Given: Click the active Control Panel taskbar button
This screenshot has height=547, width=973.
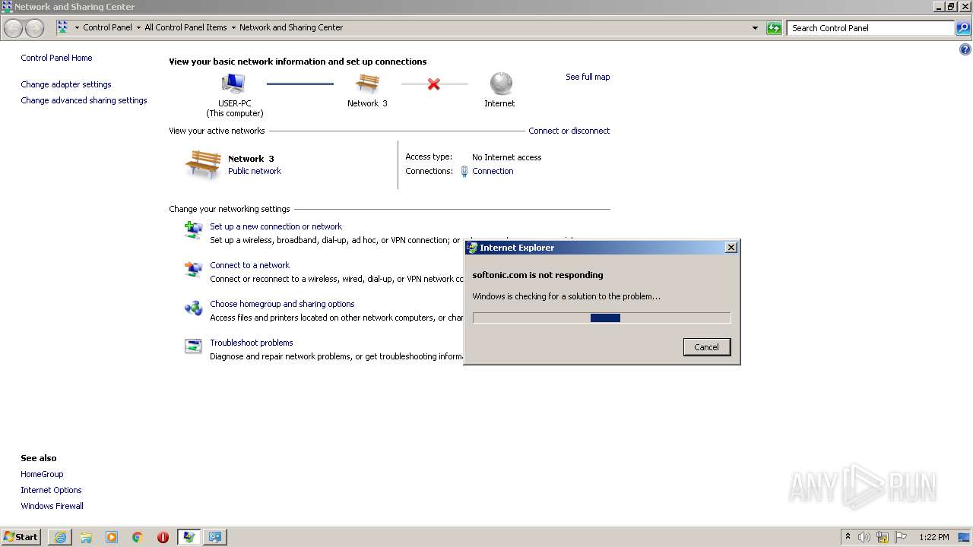Looking at the screenshot, I should 189,537.
